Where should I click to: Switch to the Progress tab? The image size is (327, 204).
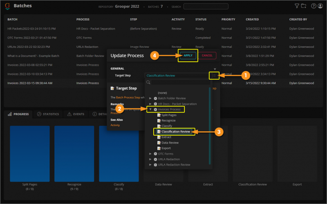coord(18,114)
